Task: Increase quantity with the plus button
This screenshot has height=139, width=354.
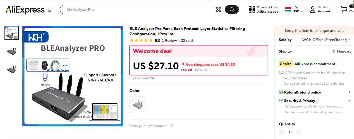Action: click(x=299, y=132)
